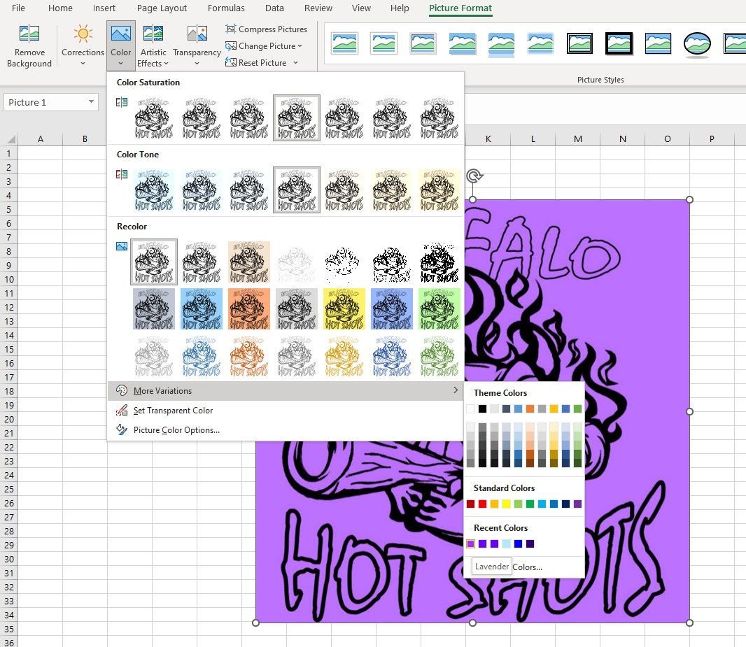
Task: Pick the black theme color swatch
Action: click(x=482, y=408)
